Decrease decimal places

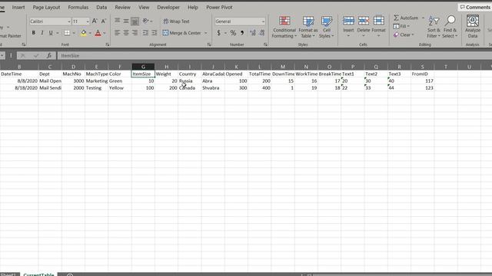tap(262, 33)
